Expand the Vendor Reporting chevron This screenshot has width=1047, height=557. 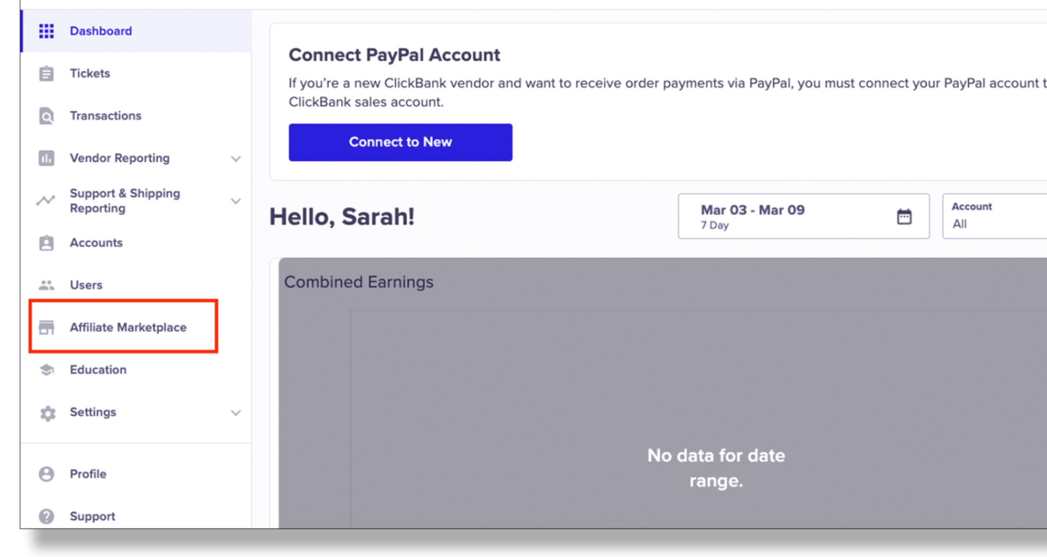(236, 159)
